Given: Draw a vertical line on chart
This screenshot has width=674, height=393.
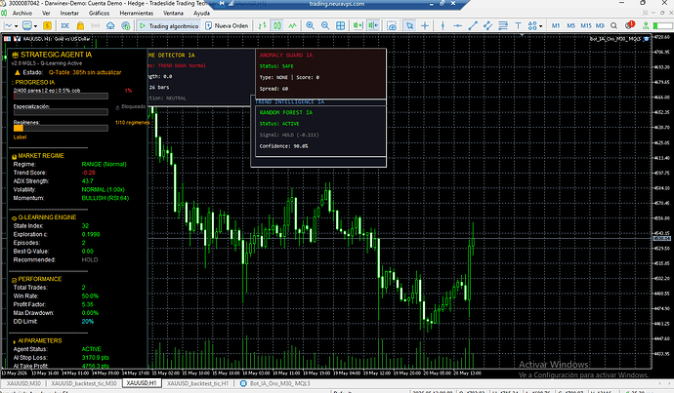Looking at the screenshot, I should coord(442,25).
